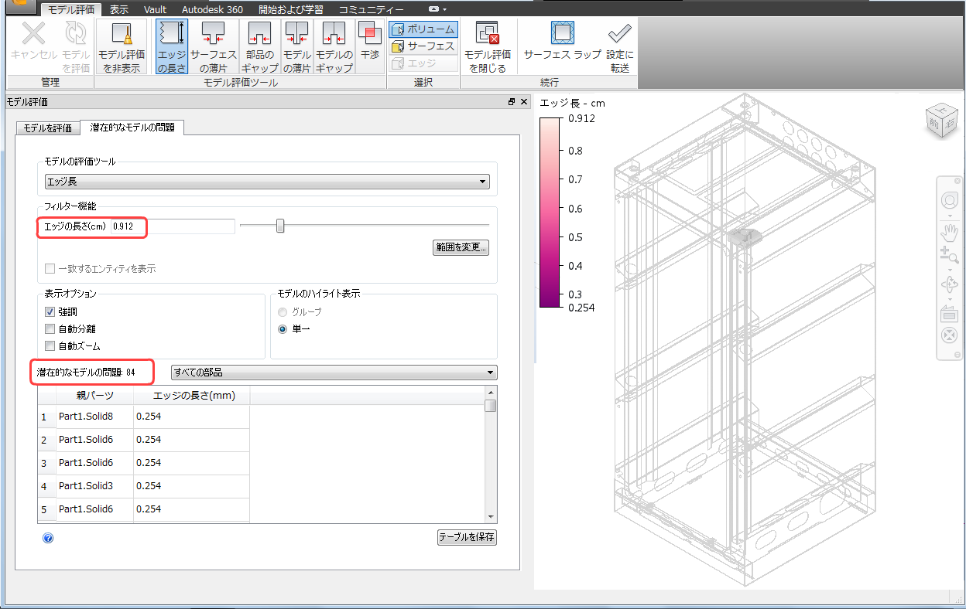966x609 pixels.
Task: Open the すべての部品 dropdown
Action: coord(334,373)
